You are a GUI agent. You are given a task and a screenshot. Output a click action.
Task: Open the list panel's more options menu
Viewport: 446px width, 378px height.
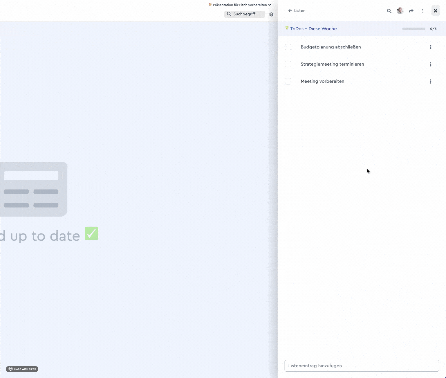[422, 11]
